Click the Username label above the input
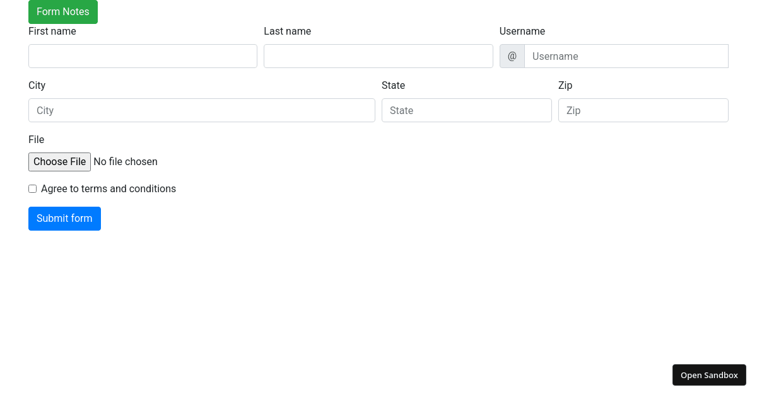The width and height of the screenshot is (757, 397). [x=522, y=31]
